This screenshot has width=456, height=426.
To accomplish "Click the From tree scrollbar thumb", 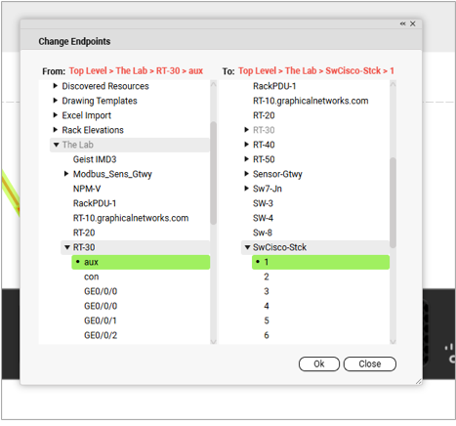I will pyautogui.click(x=214, y=173).
